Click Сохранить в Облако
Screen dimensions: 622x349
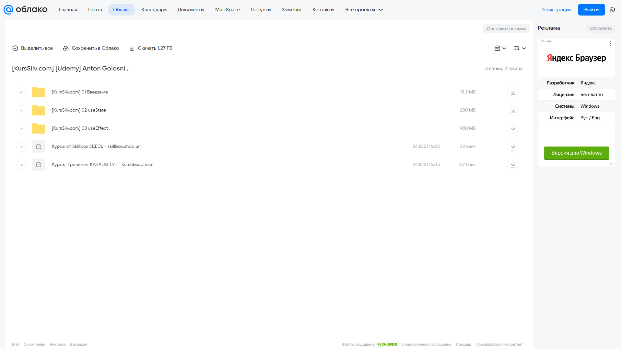point(91,48)
